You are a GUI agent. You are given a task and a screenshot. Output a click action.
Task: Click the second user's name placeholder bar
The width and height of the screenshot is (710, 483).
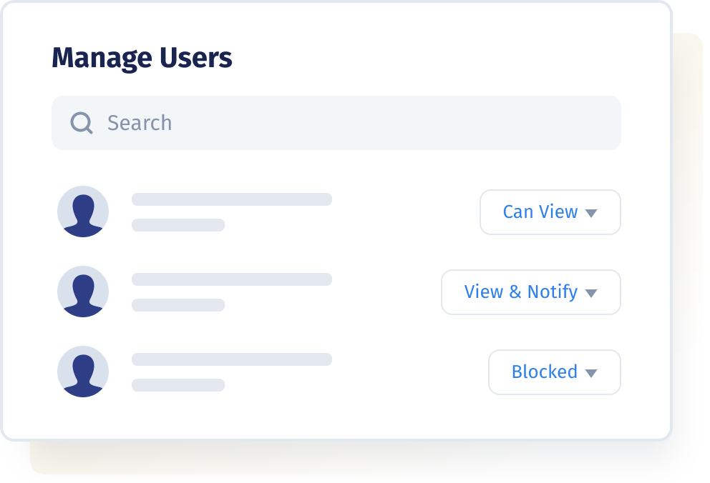(x=232, y=279)
